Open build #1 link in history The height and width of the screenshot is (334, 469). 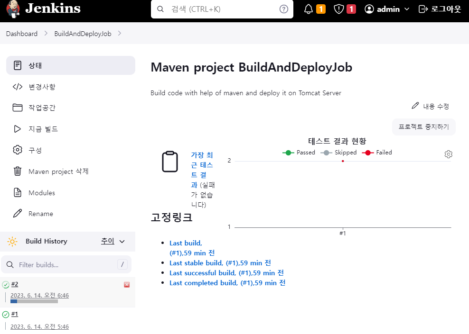[15, 314]
